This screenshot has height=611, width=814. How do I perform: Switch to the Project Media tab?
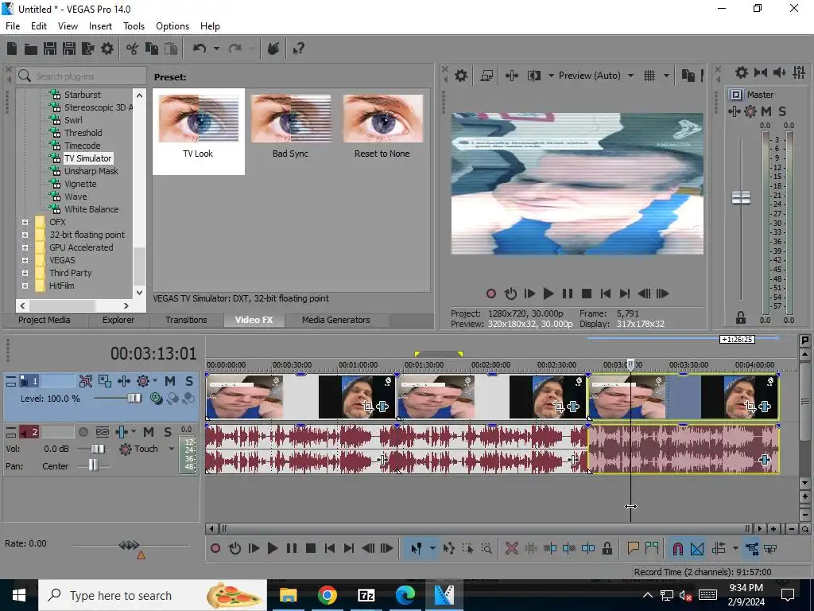point(45,320)
